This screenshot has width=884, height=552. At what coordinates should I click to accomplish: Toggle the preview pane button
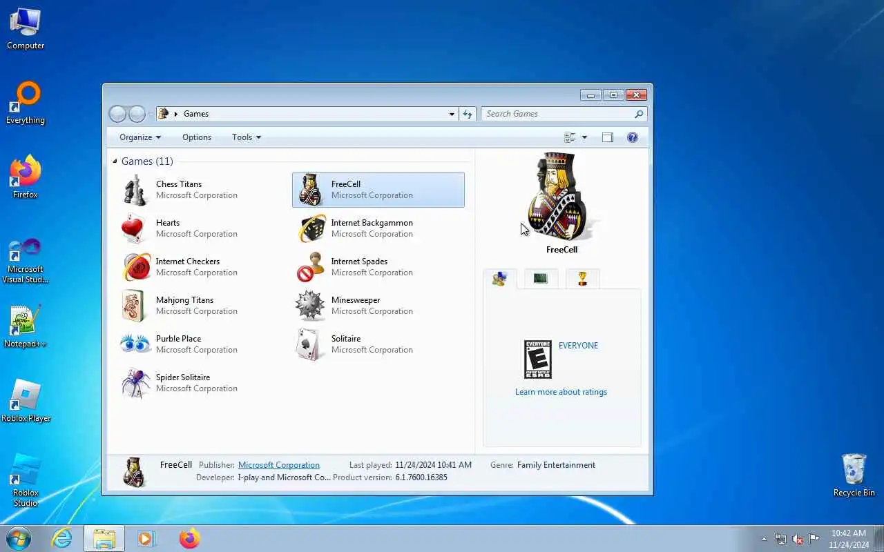[x=608, y=137]
